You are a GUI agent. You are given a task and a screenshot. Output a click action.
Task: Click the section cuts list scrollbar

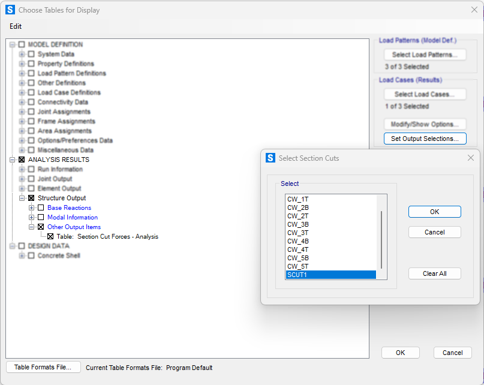pyautogui.click(x=381, y=240)
